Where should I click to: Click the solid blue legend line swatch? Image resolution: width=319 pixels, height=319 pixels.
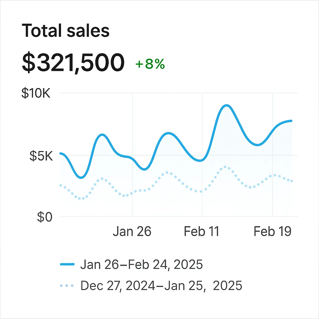click(x=67, y=264)
